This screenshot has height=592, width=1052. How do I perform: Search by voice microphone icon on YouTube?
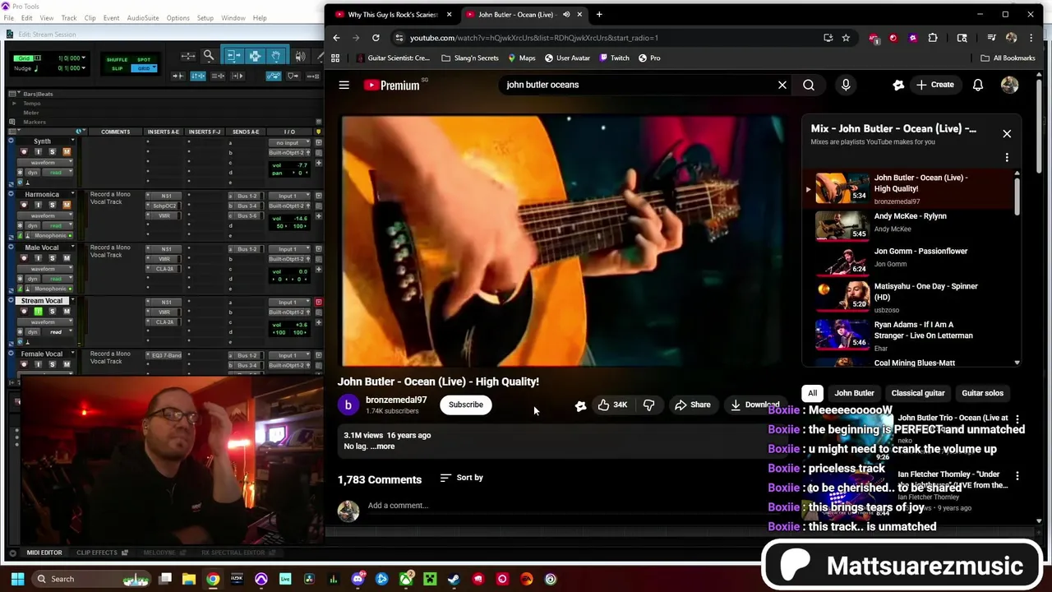846,85
